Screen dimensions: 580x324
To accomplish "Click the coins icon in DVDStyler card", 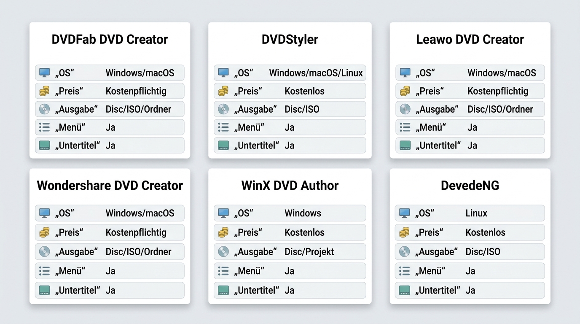I will coord(223,91).
